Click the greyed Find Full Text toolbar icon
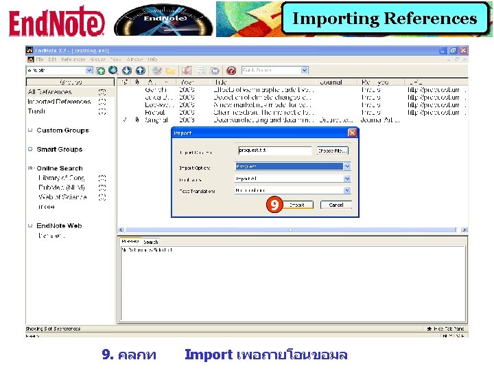494x371 pixels. [x=156, y=70]
